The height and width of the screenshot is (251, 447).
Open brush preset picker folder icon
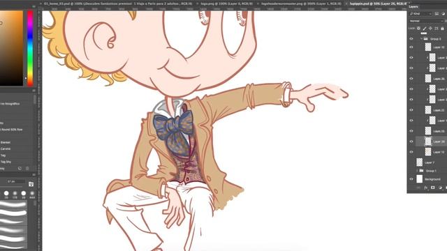31,184
